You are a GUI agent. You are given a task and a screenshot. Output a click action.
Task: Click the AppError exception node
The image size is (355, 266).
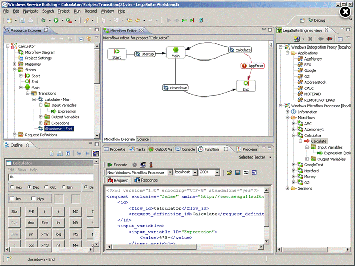(253, 66)
